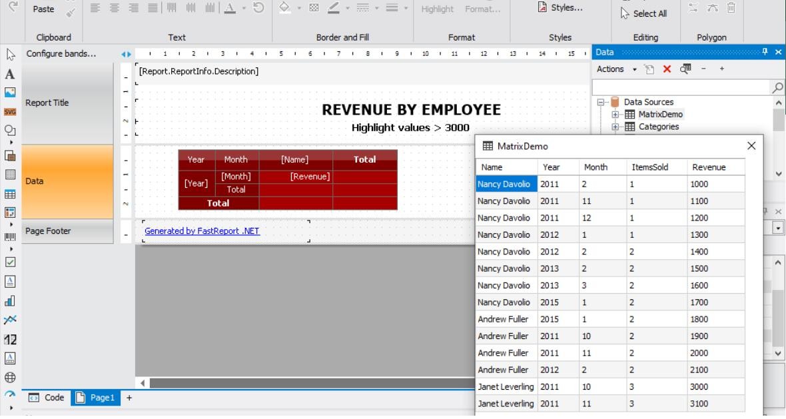Click the all borders icon in Border and Fill
Screen dimensions: 786x419
pyautogui.click(x=314, y=7)
